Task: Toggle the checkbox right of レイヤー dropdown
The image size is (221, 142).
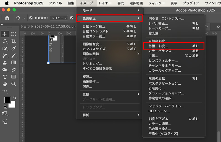Action: tap(72, 18)
